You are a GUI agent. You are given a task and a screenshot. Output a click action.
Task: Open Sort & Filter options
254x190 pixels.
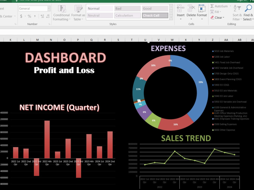(x=237, y=13)
